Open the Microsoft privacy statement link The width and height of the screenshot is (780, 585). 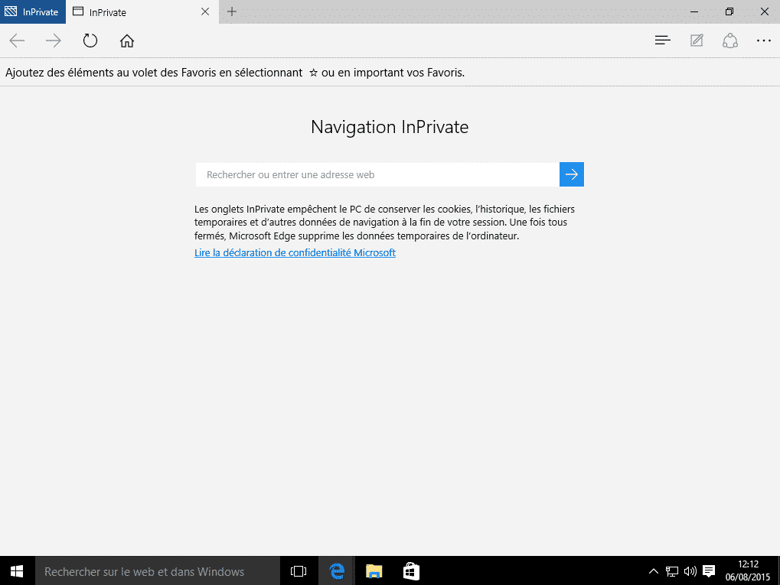[295, 252]
